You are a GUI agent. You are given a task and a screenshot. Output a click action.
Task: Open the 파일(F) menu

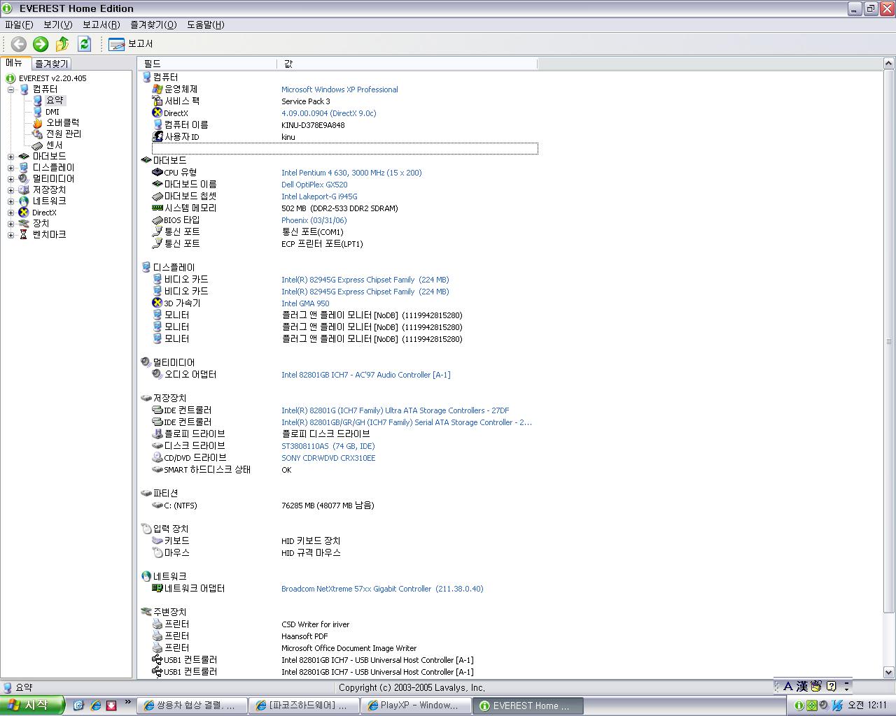click(x=19, y=24)
